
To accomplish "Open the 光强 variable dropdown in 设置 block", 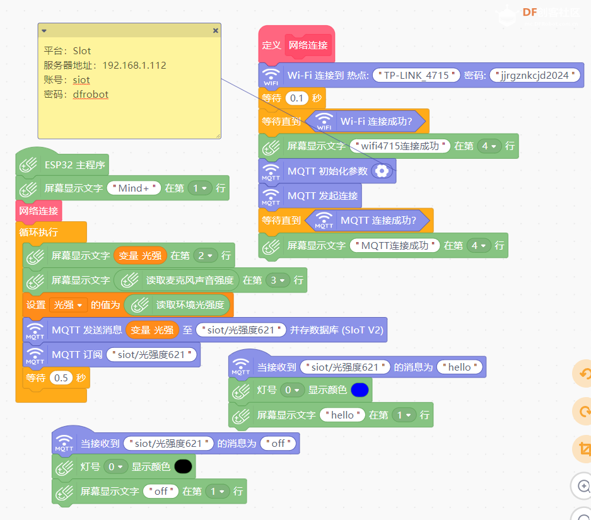I will pos(68,305).
